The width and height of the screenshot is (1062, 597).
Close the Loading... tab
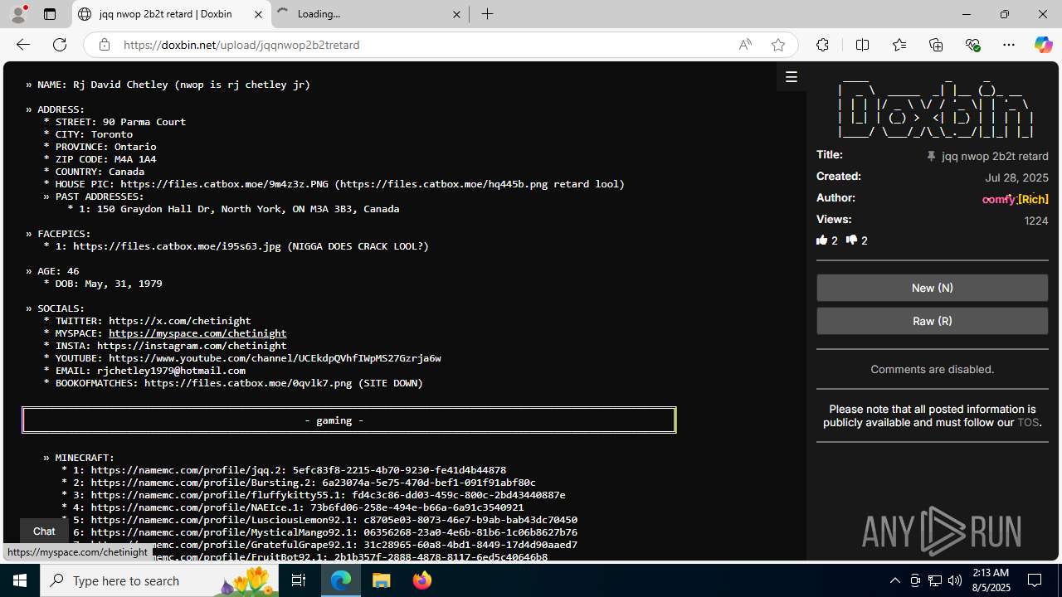point(456,14)
